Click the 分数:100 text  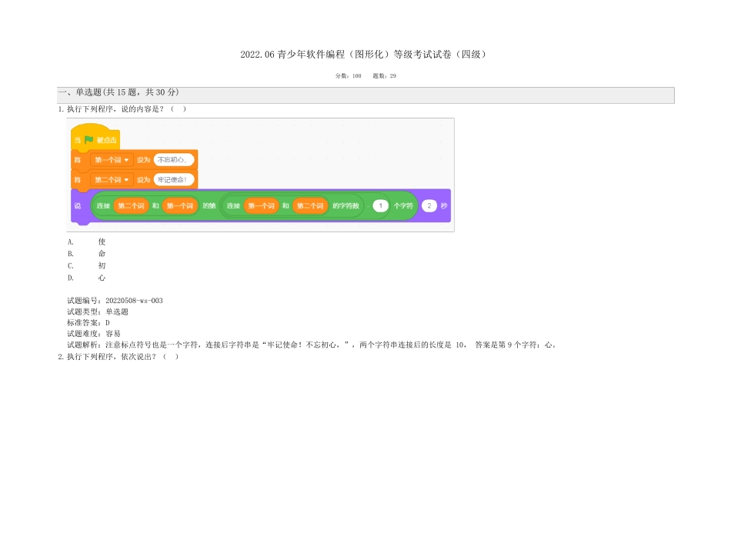click(349, 76)
